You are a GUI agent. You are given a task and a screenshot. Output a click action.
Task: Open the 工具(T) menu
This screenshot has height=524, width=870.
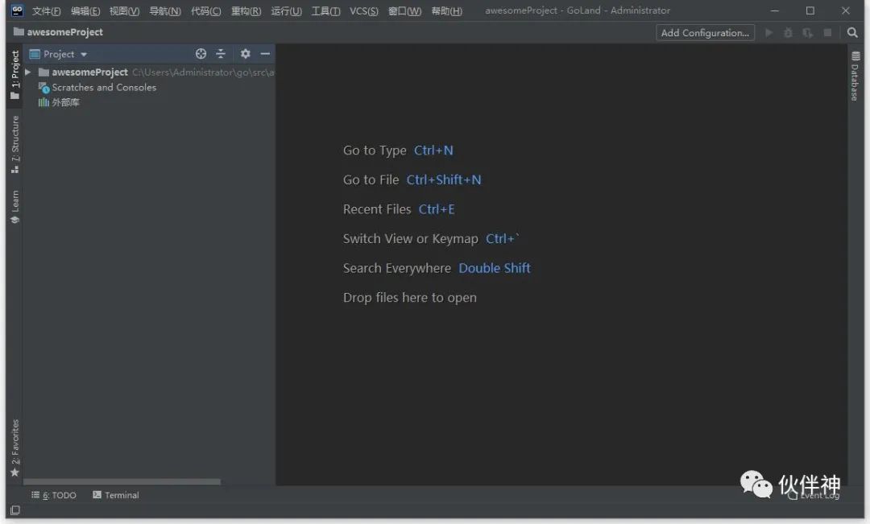tap(325, 11)
